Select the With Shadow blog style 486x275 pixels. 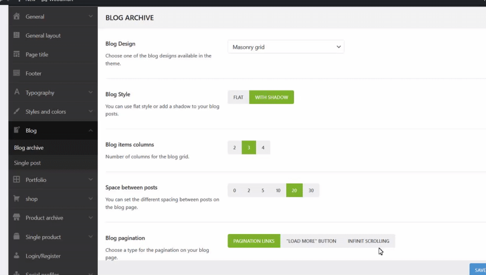pos(272,97)
